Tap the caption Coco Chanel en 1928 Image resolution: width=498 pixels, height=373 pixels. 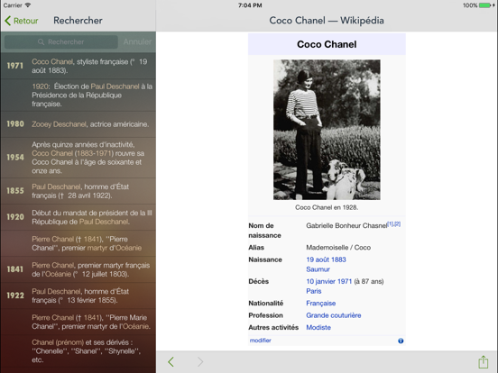coord(327,207)
